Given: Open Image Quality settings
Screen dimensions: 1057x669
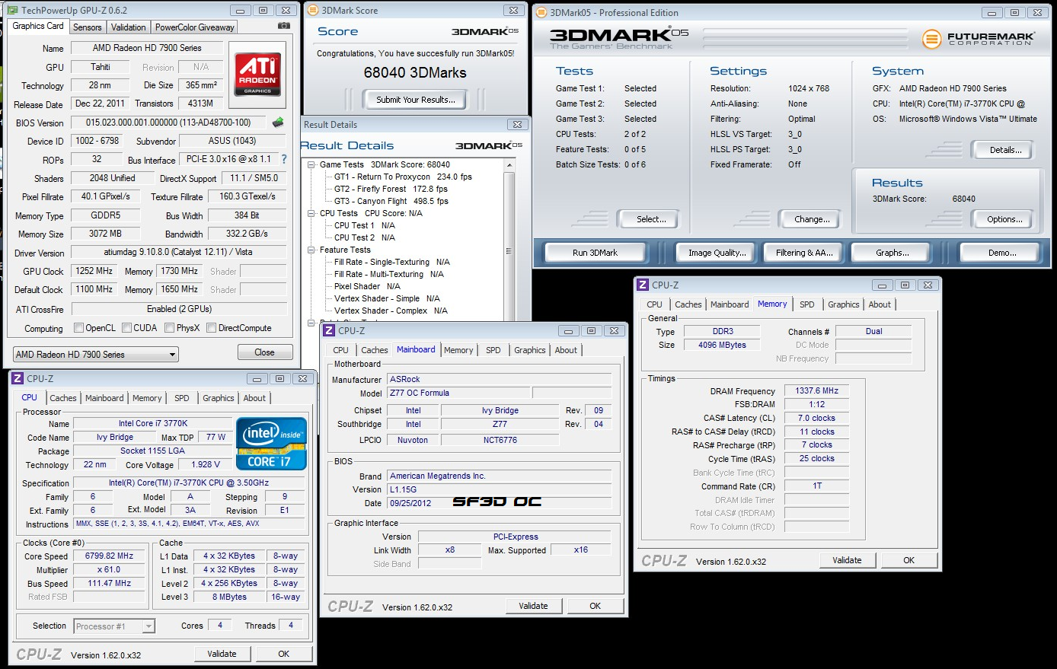Looking at the screenshot, I should point(717,253).
